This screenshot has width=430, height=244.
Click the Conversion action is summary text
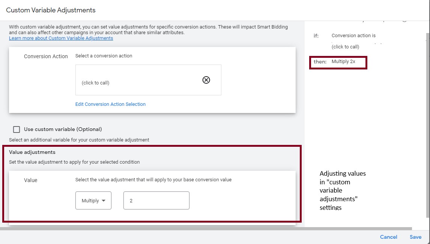click(353, 35)
